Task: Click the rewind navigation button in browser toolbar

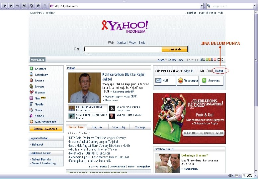Action: coord(4,6)
